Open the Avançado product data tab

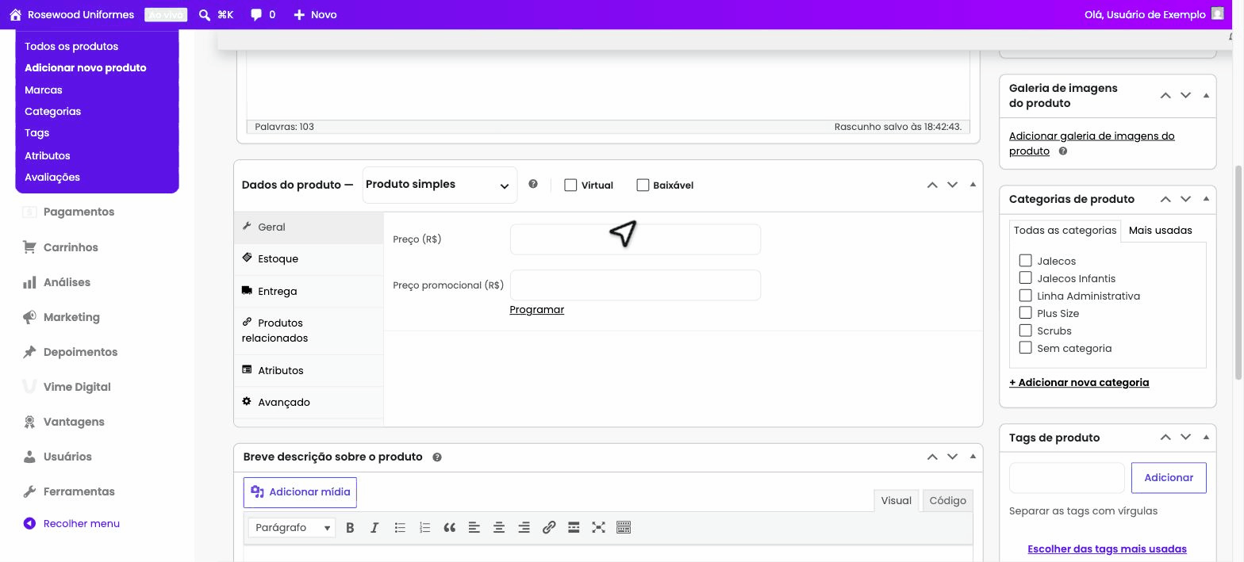[309, 403]
